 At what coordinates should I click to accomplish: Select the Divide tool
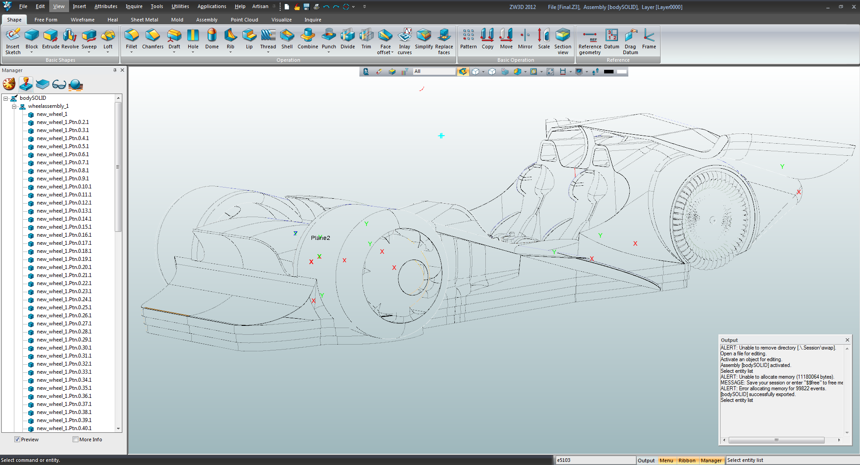pos(348,39)
